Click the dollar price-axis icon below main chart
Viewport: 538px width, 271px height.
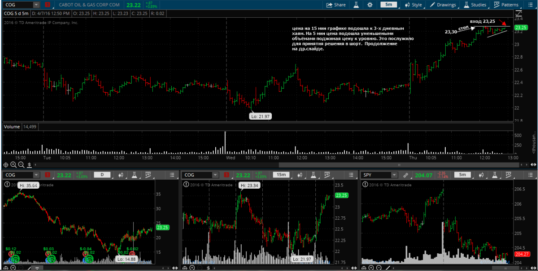click(x=29, y=165)
